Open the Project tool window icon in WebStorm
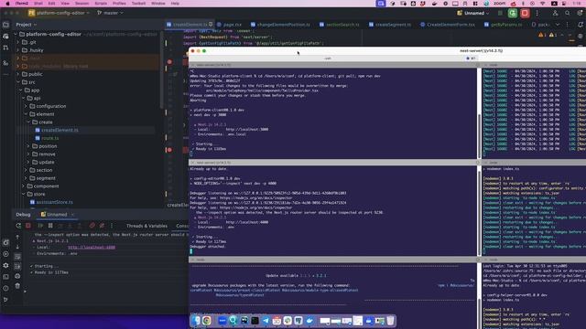The width and height of the screenshot is (586, 329). coord(5,25)
